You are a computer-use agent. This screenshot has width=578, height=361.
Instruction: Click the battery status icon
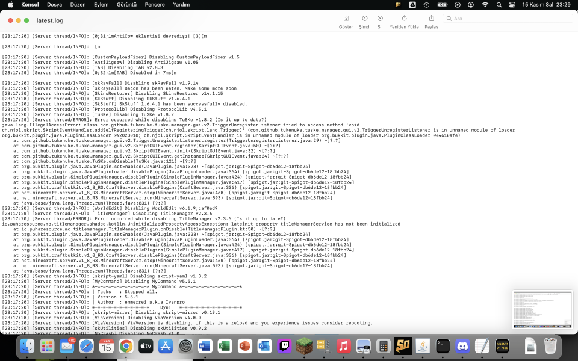coord(442,5)
